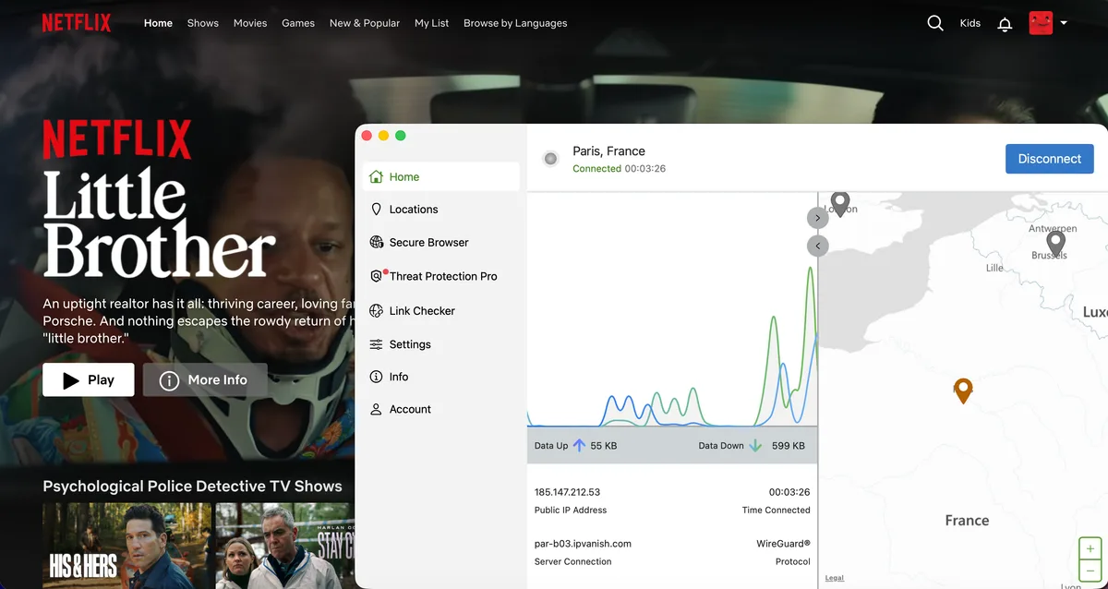Open the second show thumbnail beside His & Hers
Screen dimensions: 1108x589
284,546
